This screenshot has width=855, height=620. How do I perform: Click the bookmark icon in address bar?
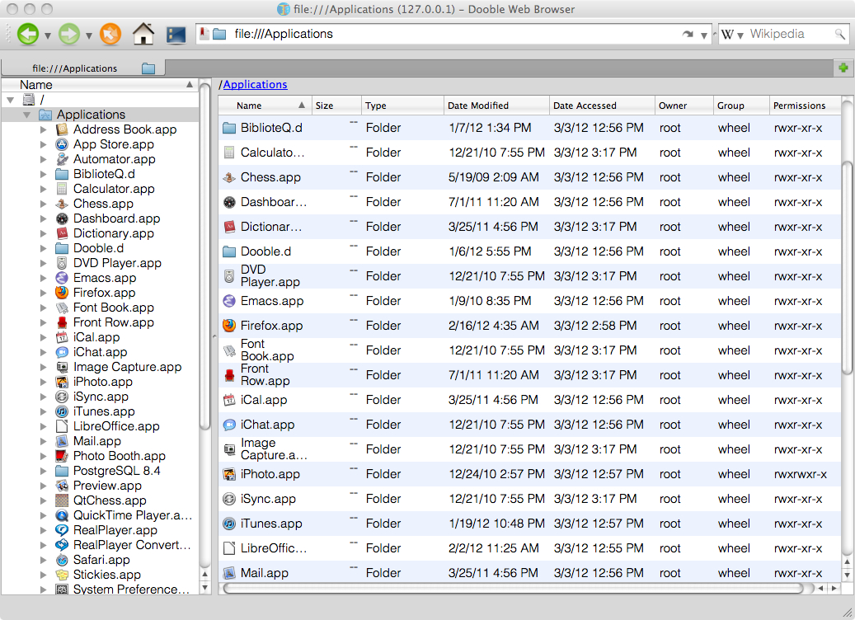(x=204, y=34)
